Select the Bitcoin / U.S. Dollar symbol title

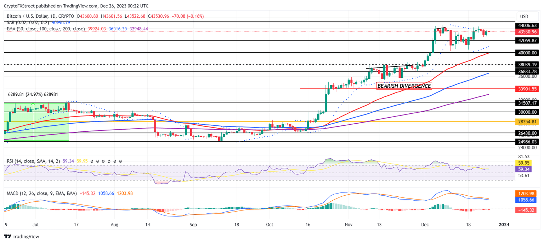(x=28, y=16)
